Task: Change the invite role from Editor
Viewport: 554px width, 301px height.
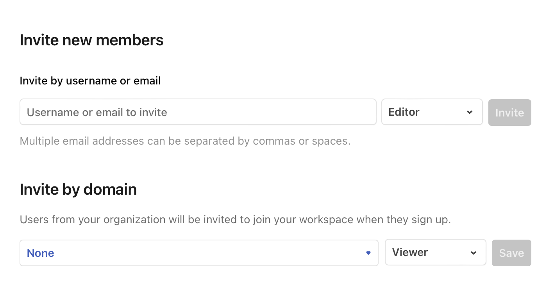Action: pos(432,112)
